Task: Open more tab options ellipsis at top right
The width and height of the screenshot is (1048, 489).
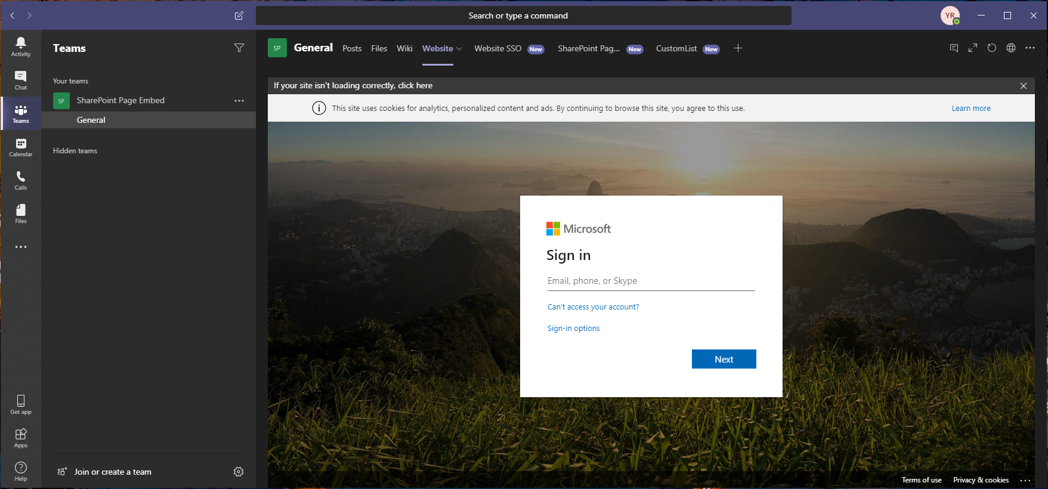Action: click(1030, 48)
